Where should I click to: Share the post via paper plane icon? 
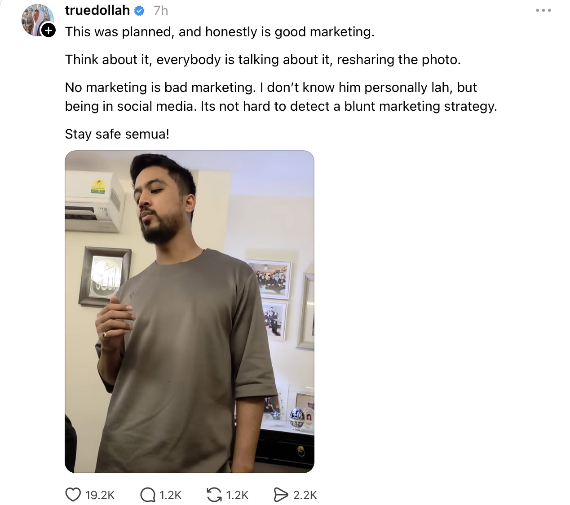click(281, 495)
